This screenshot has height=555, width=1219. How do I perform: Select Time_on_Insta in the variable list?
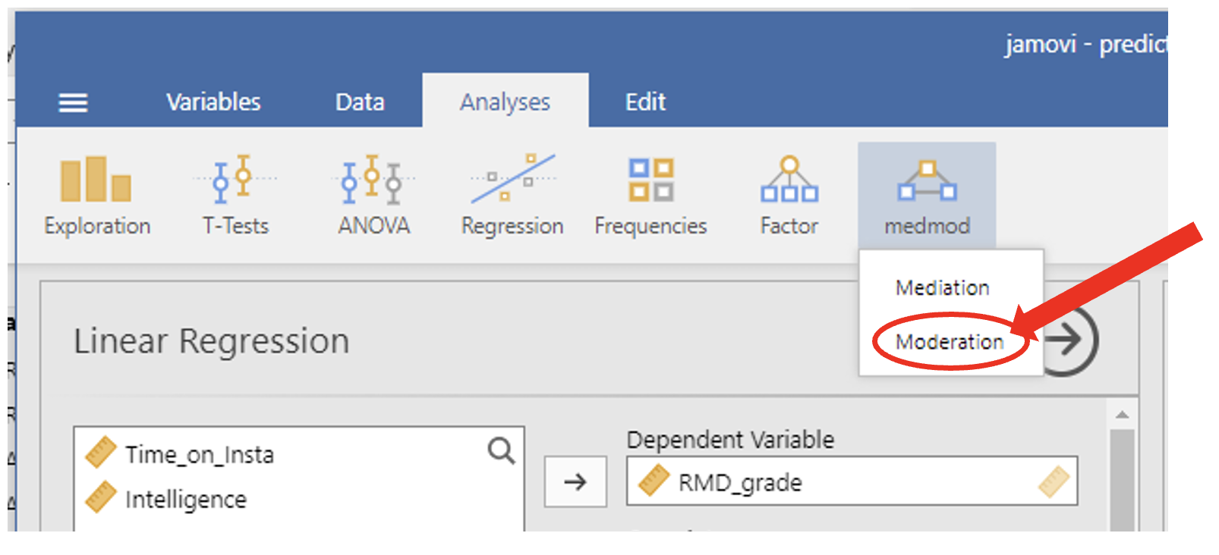coord(200,455)
